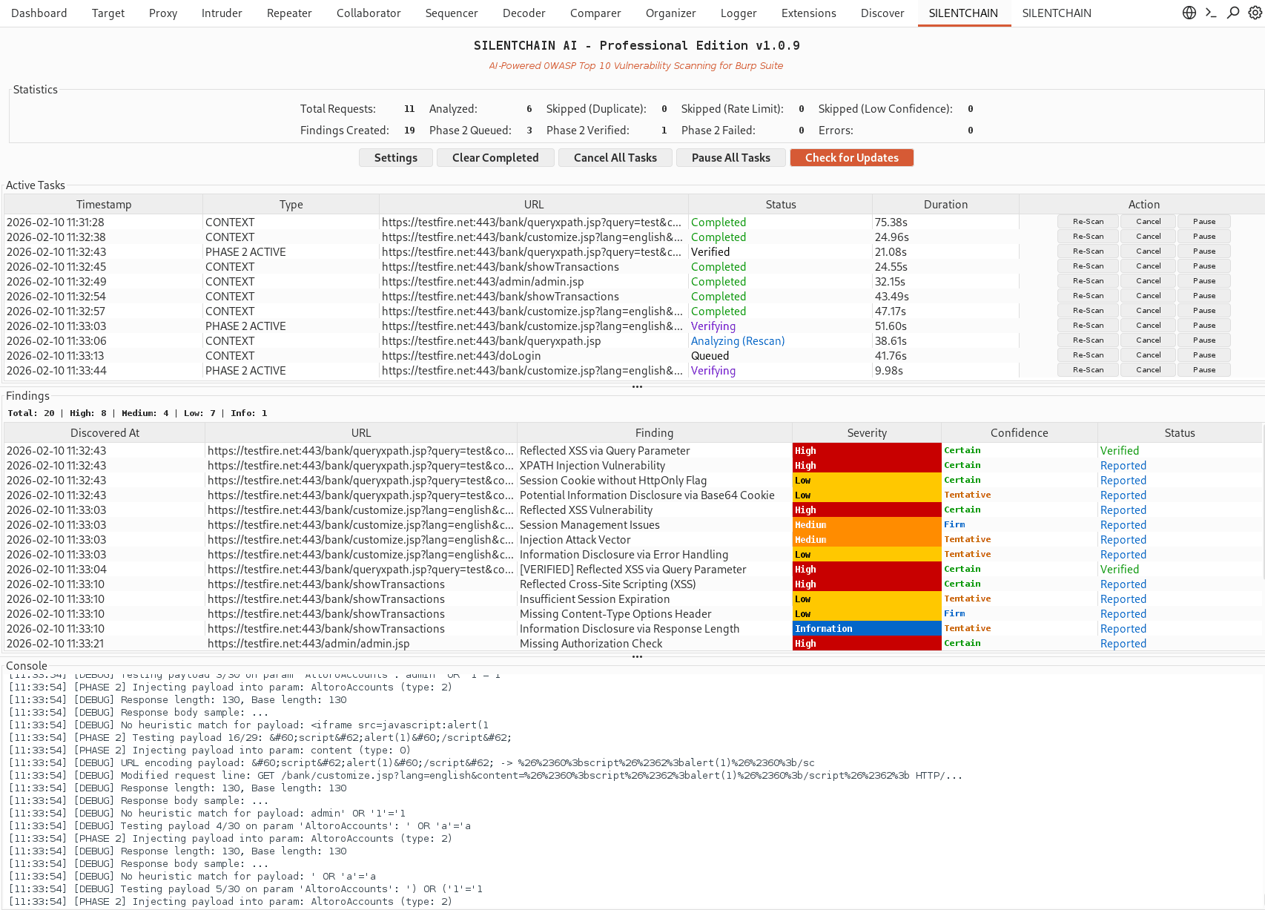
Task: Collapse Active Tasks panel via ellipsis handle
Action: [x=637, y=386]
